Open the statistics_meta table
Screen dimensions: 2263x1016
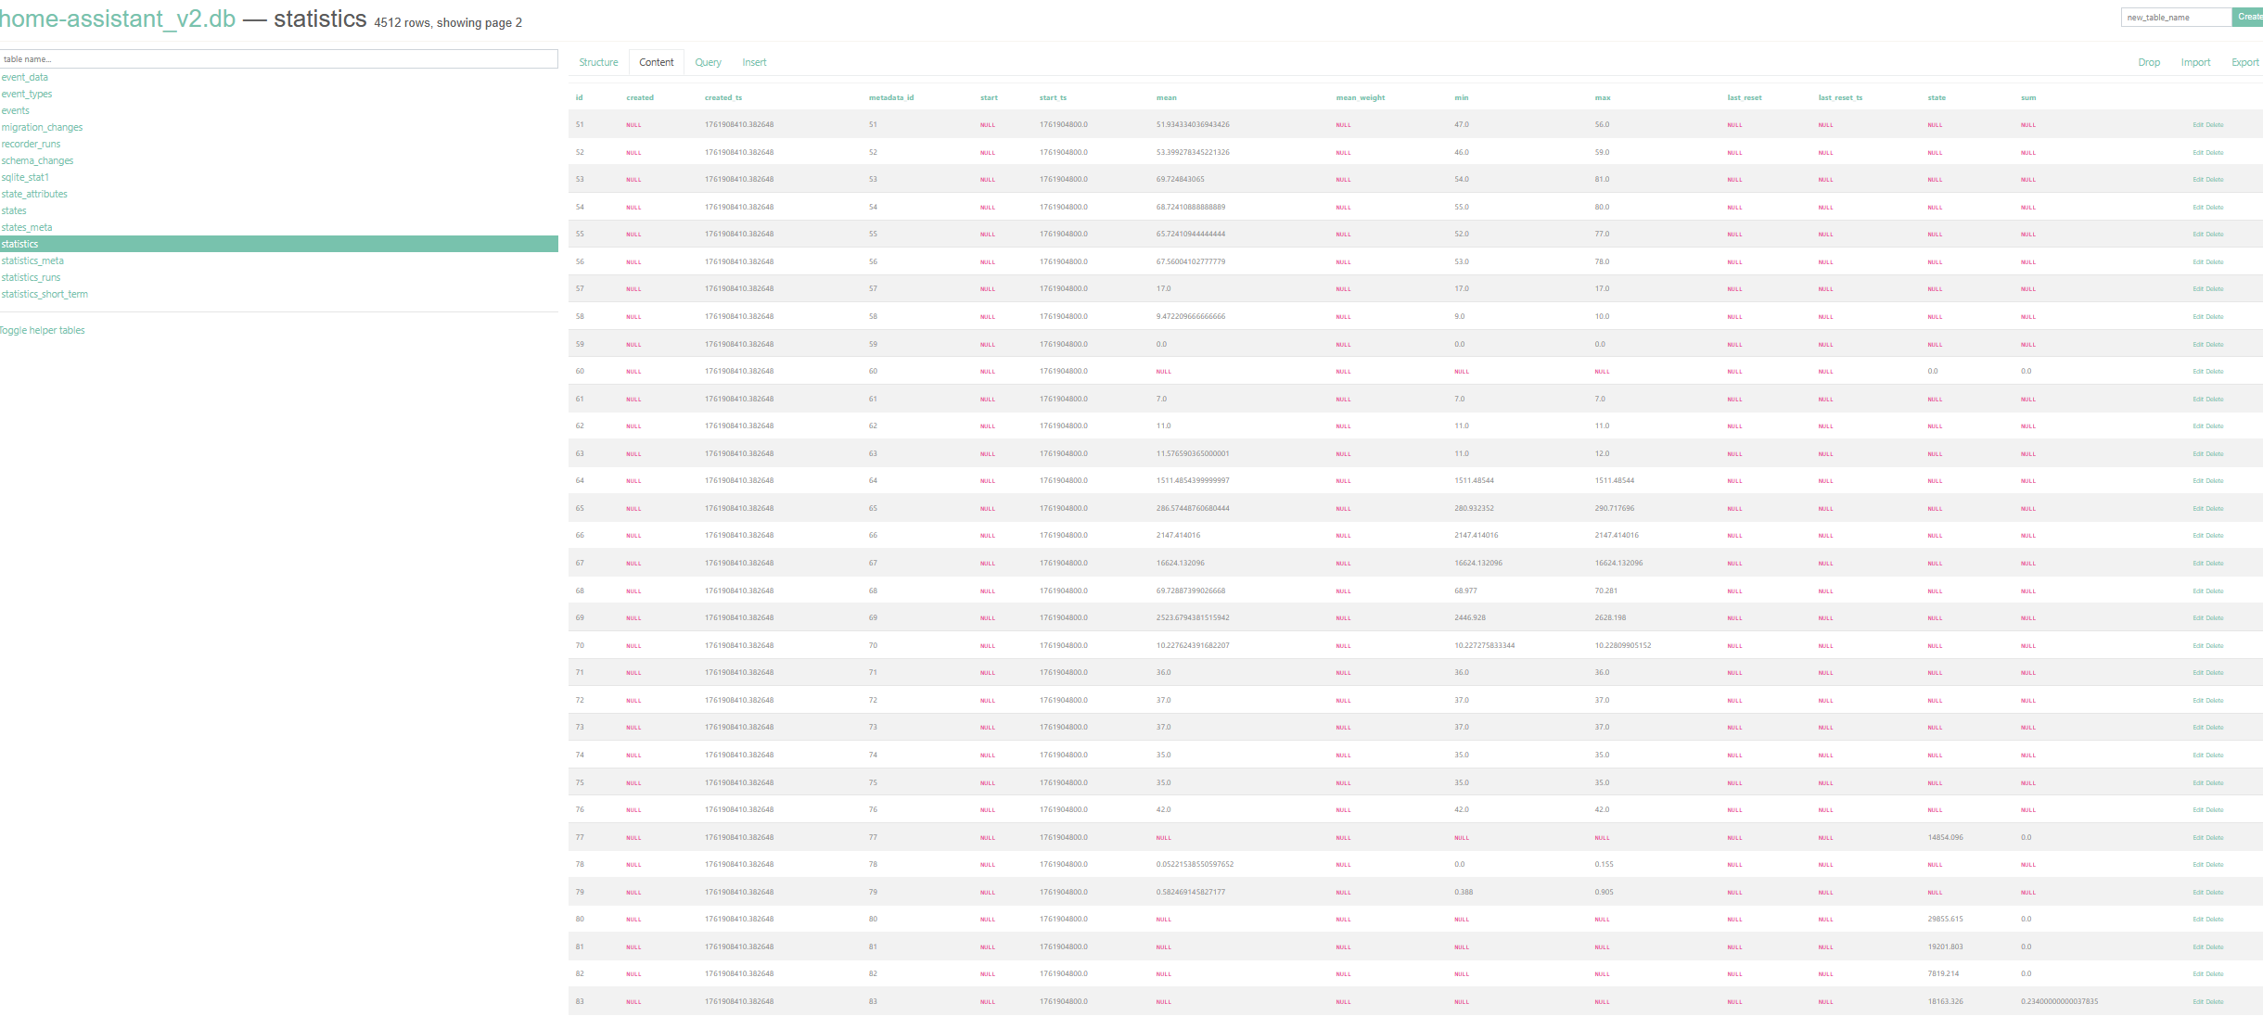pyautogui.click(x=32, y=260)
